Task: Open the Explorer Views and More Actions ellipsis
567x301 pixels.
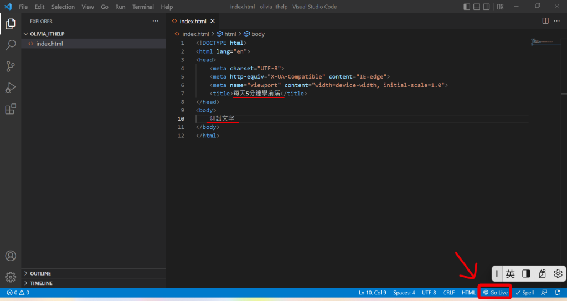Action: click(x=156, y=21)
